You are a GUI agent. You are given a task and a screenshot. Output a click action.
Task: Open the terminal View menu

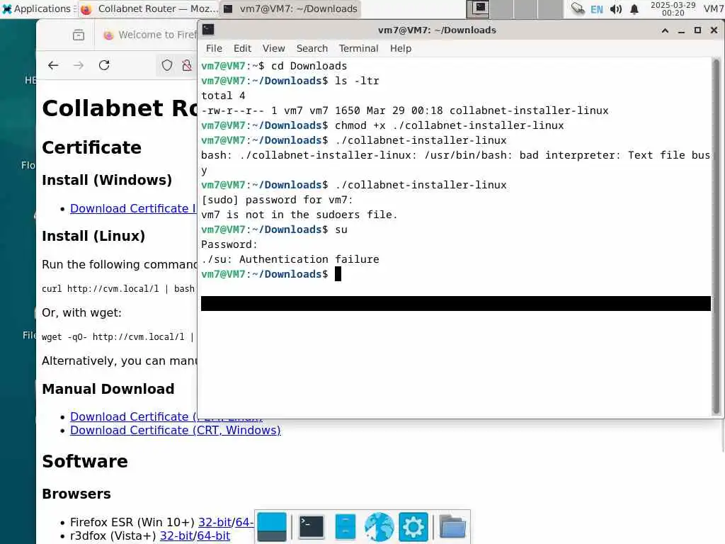(x=274, y=48)
